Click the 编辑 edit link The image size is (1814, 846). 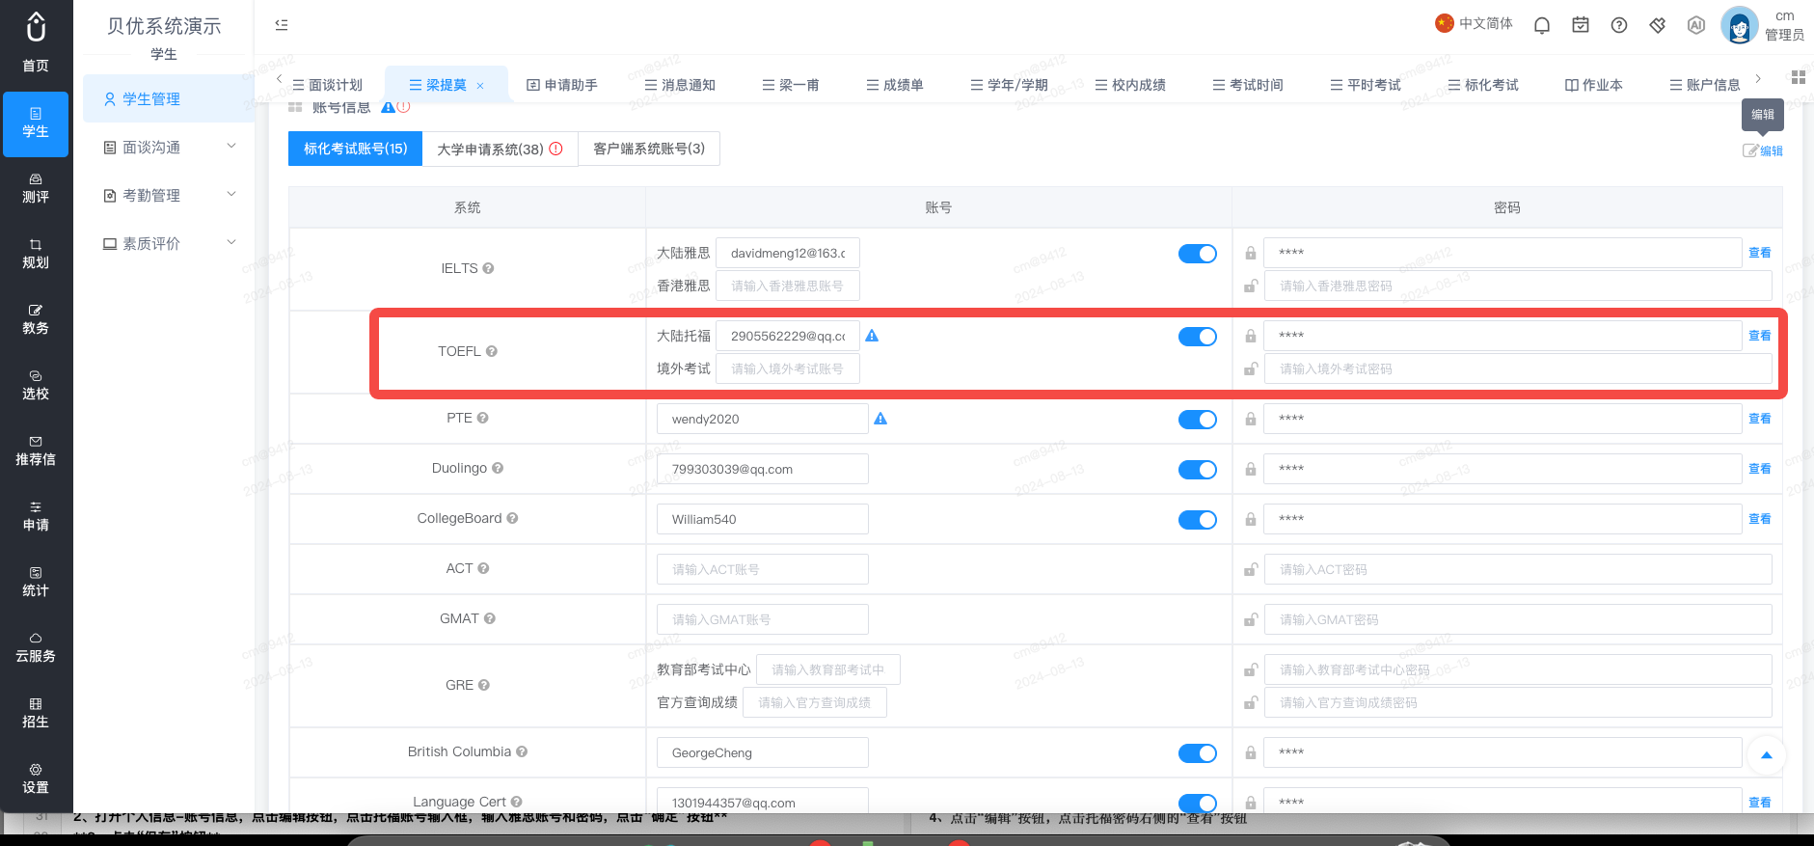tap(1763, 150)
